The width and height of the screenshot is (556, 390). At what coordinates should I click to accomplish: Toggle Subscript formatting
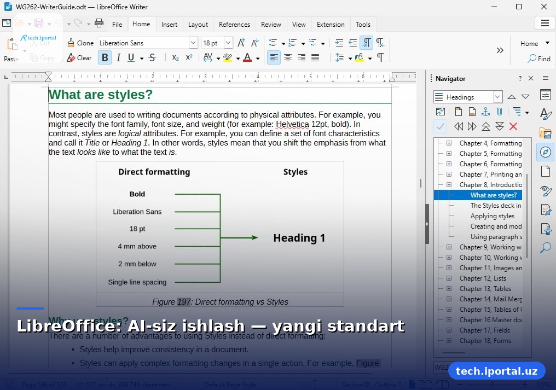coord(175,58)
